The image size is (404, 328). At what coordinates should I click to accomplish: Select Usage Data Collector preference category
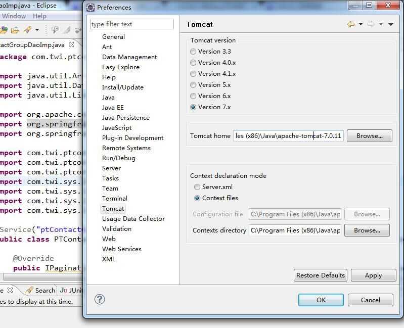133,218
